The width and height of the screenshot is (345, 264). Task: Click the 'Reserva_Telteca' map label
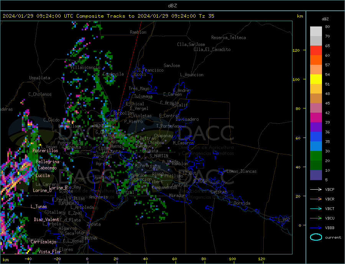pos(228,38)
